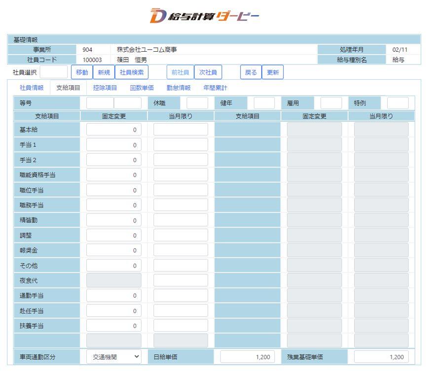Screen dimensions: 433x372
Task: Click the 戻る button
Action: pyautogui.click(x=251, y=72)
